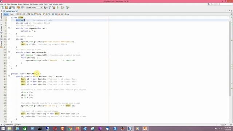This screenshot has width=233, height=131.
Task: Open the Projects side panel
Action: click(1, 44)
